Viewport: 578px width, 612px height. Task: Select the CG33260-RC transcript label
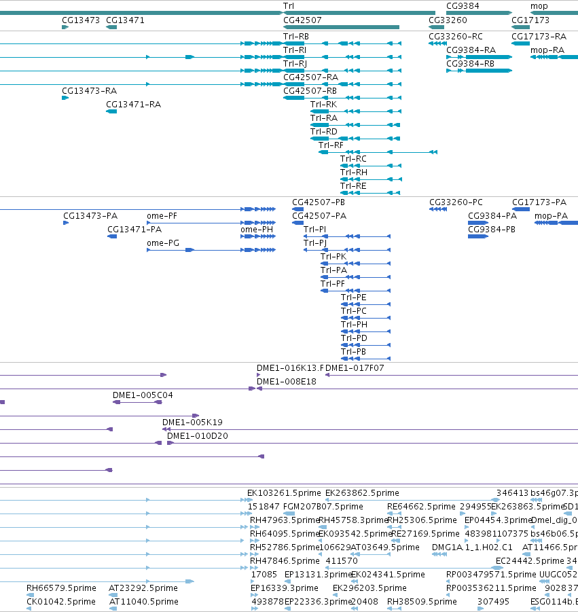[456, 36]
